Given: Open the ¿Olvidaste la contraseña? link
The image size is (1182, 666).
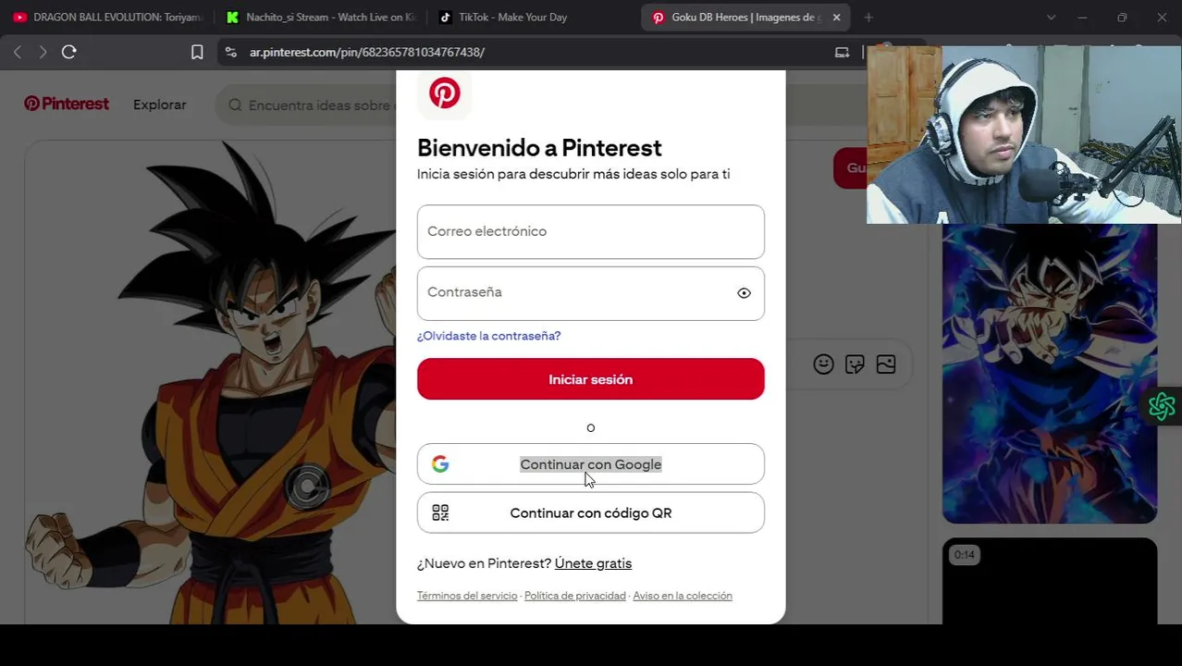Looking at the screenshot, I should point(488,336).
